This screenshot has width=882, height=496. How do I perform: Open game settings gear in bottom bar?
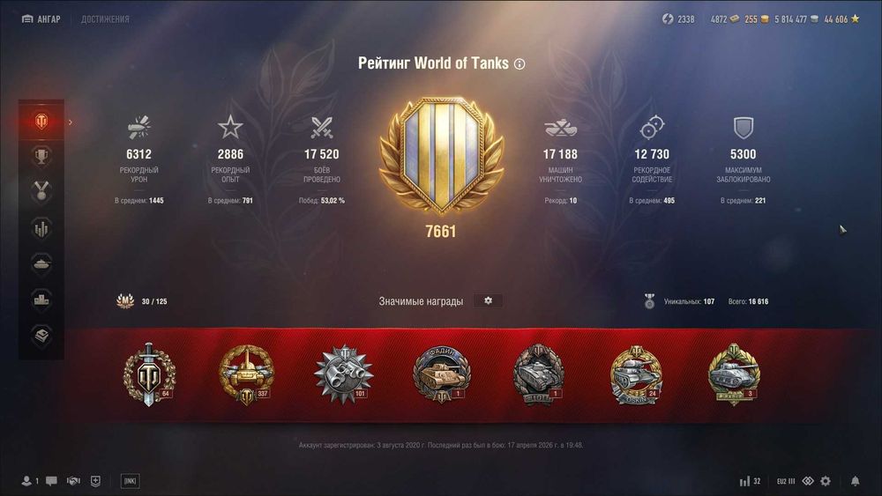[x=826, y=481]
